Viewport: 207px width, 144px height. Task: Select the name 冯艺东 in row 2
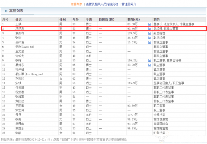coord(20,29)
